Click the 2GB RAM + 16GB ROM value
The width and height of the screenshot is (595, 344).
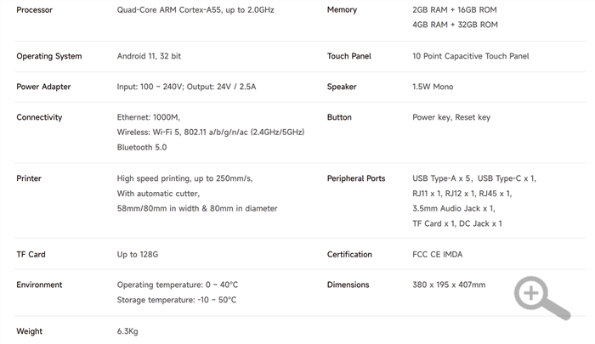[455, 10]
